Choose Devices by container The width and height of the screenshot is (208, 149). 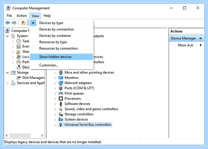tap(62, 36)
